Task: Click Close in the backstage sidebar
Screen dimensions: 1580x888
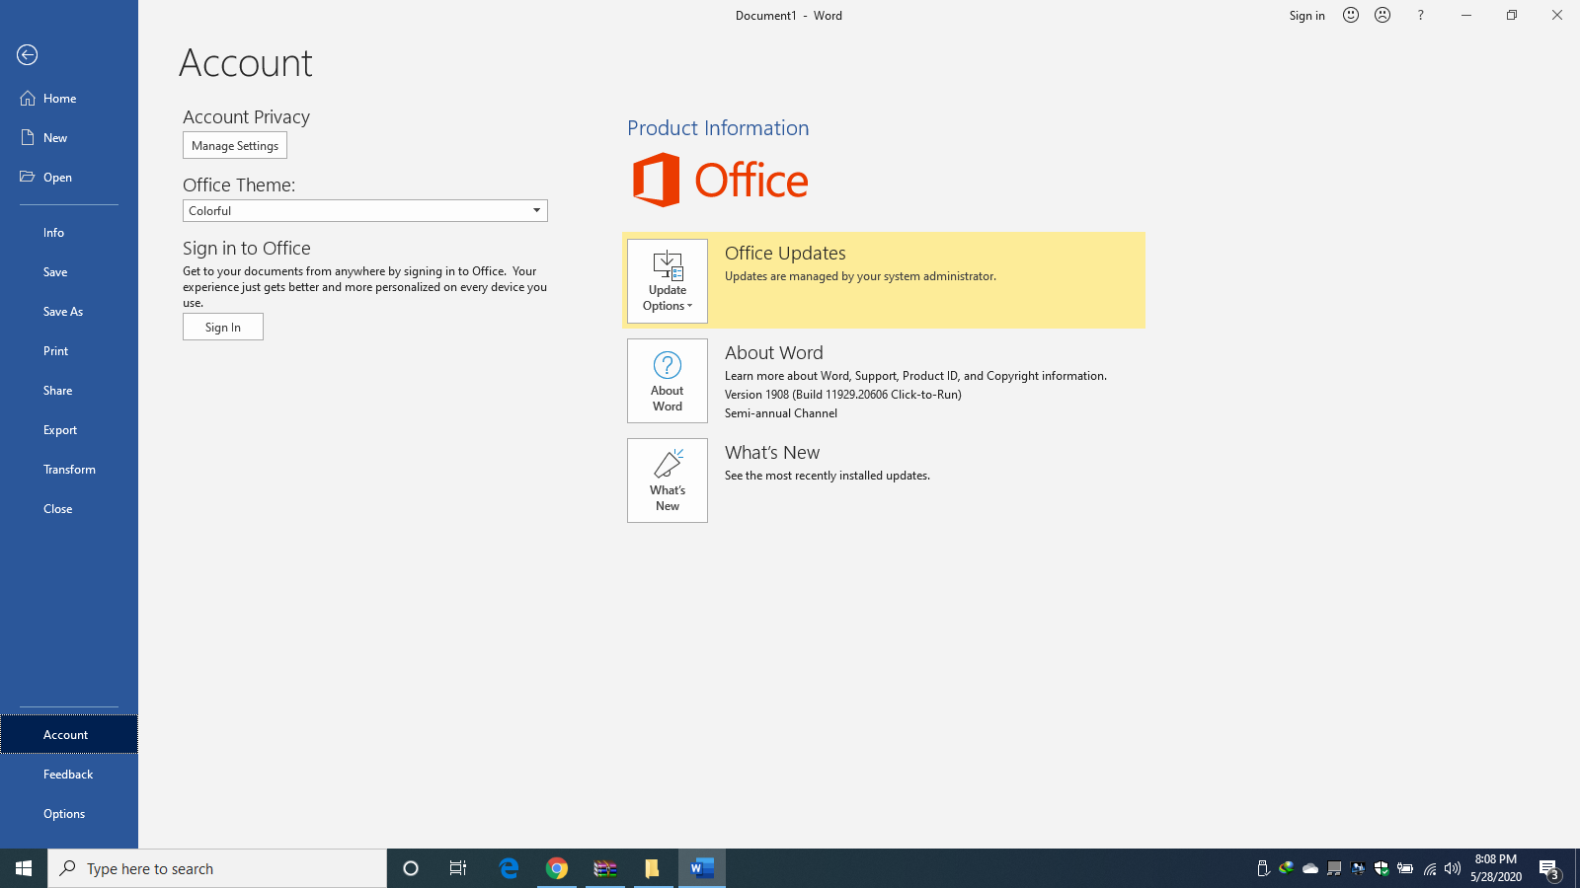Action: (69, 509)
